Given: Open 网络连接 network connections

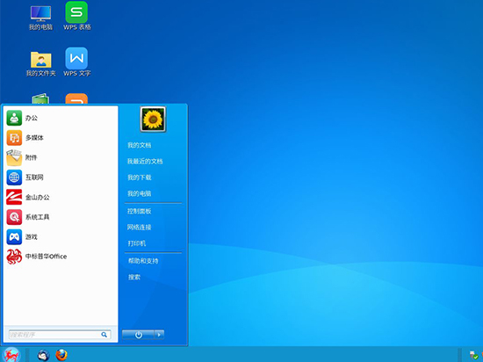Looking at the screenshot, I should (140, 228).
